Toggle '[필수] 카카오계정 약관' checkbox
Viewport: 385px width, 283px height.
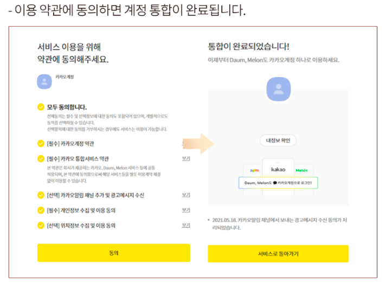(x=41, y=143)
